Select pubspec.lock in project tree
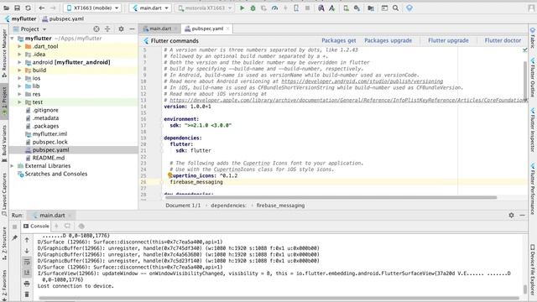 point(50,142)
